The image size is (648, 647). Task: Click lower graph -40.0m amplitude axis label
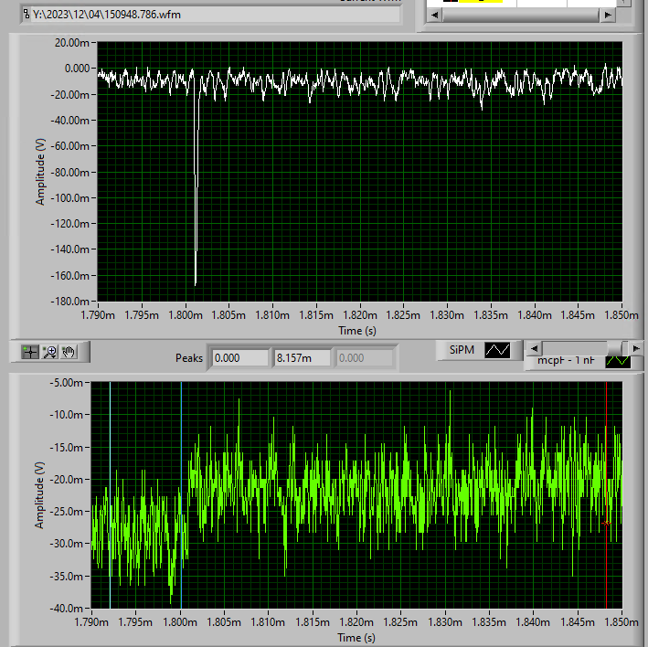[66, 609]
